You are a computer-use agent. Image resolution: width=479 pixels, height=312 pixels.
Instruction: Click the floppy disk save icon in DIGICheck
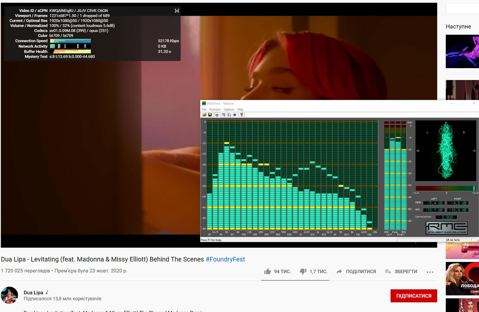pyautogui.click(x=210, y=115)
